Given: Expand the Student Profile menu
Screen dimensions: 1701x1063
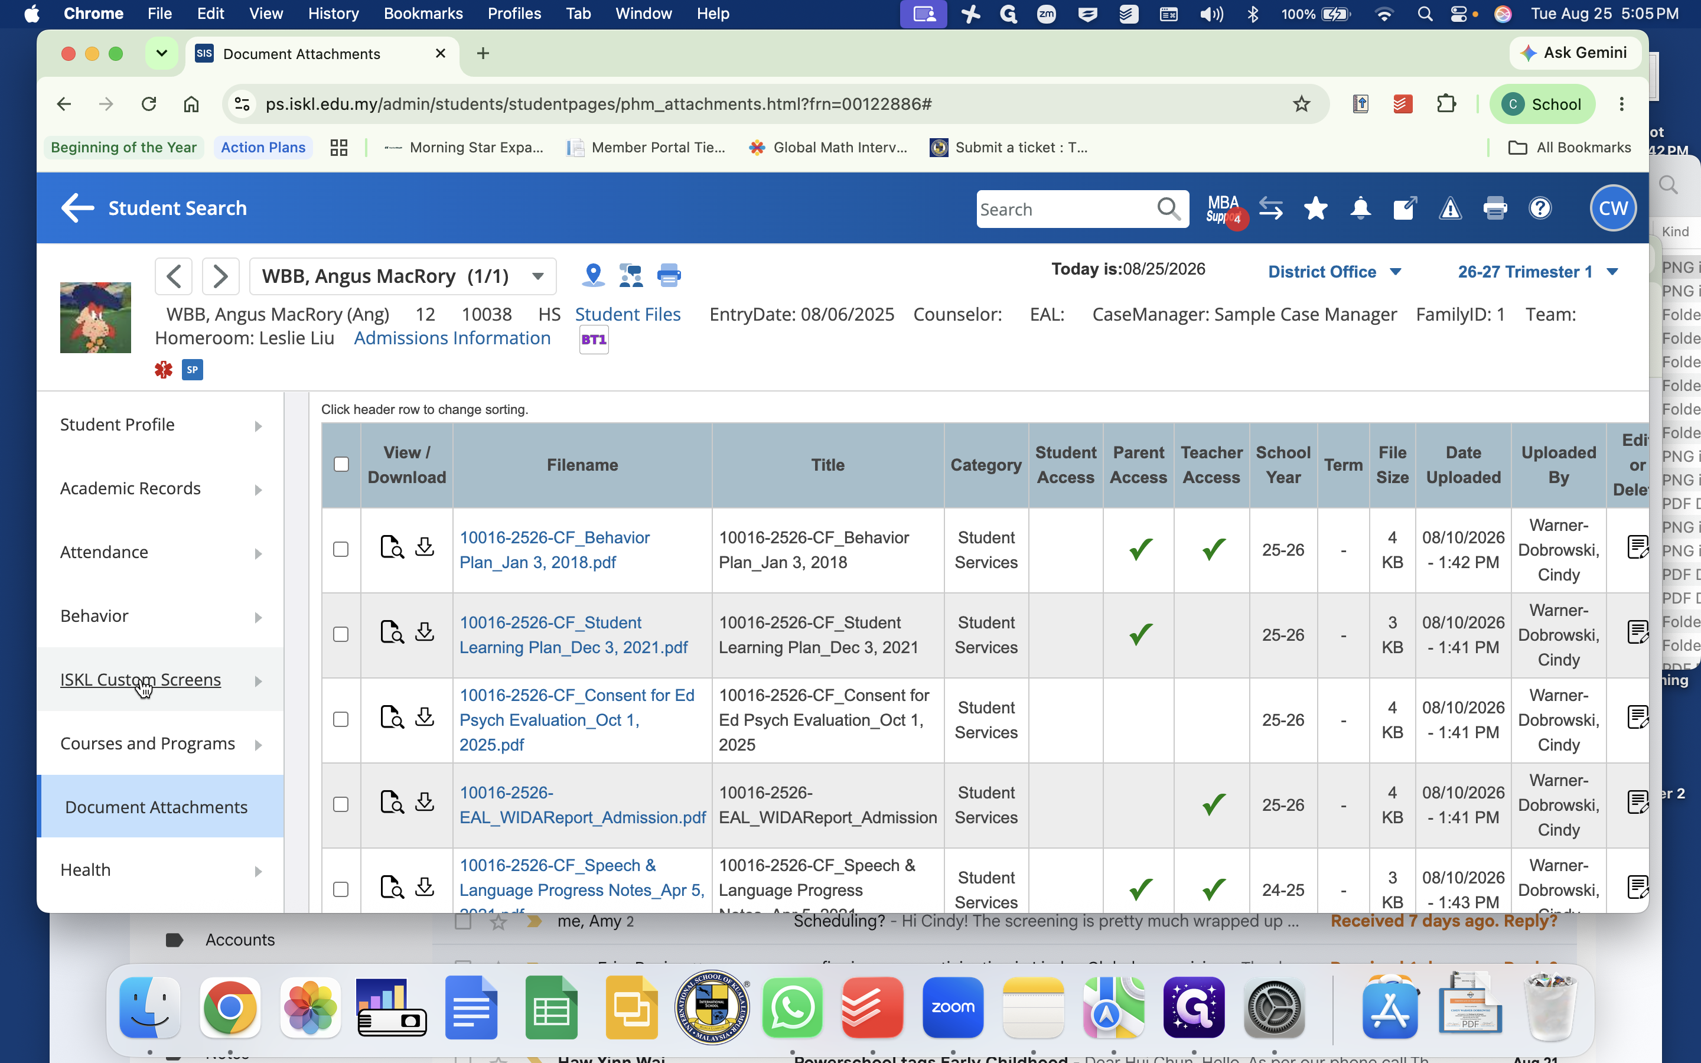Looking at the screenshot, I should (x=161, y=425).
